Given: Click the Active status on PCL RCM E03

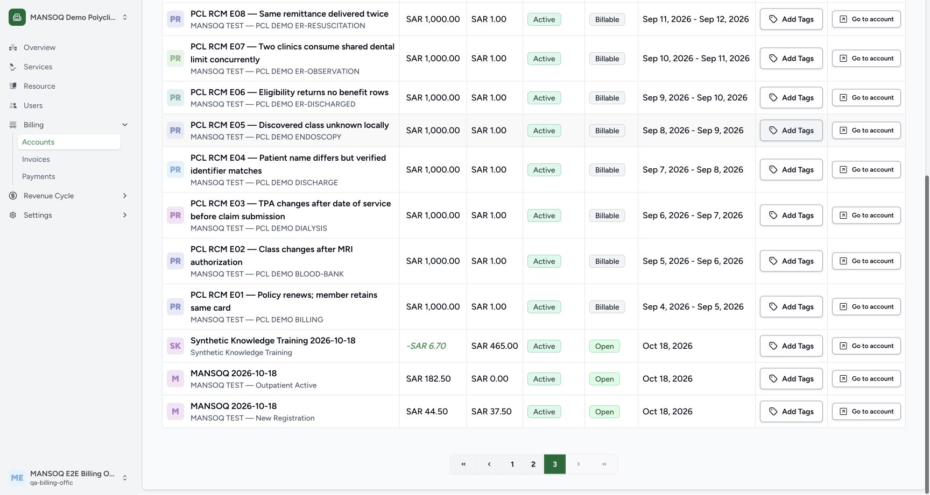Looking at the screenshot, I should pos(544,216).
